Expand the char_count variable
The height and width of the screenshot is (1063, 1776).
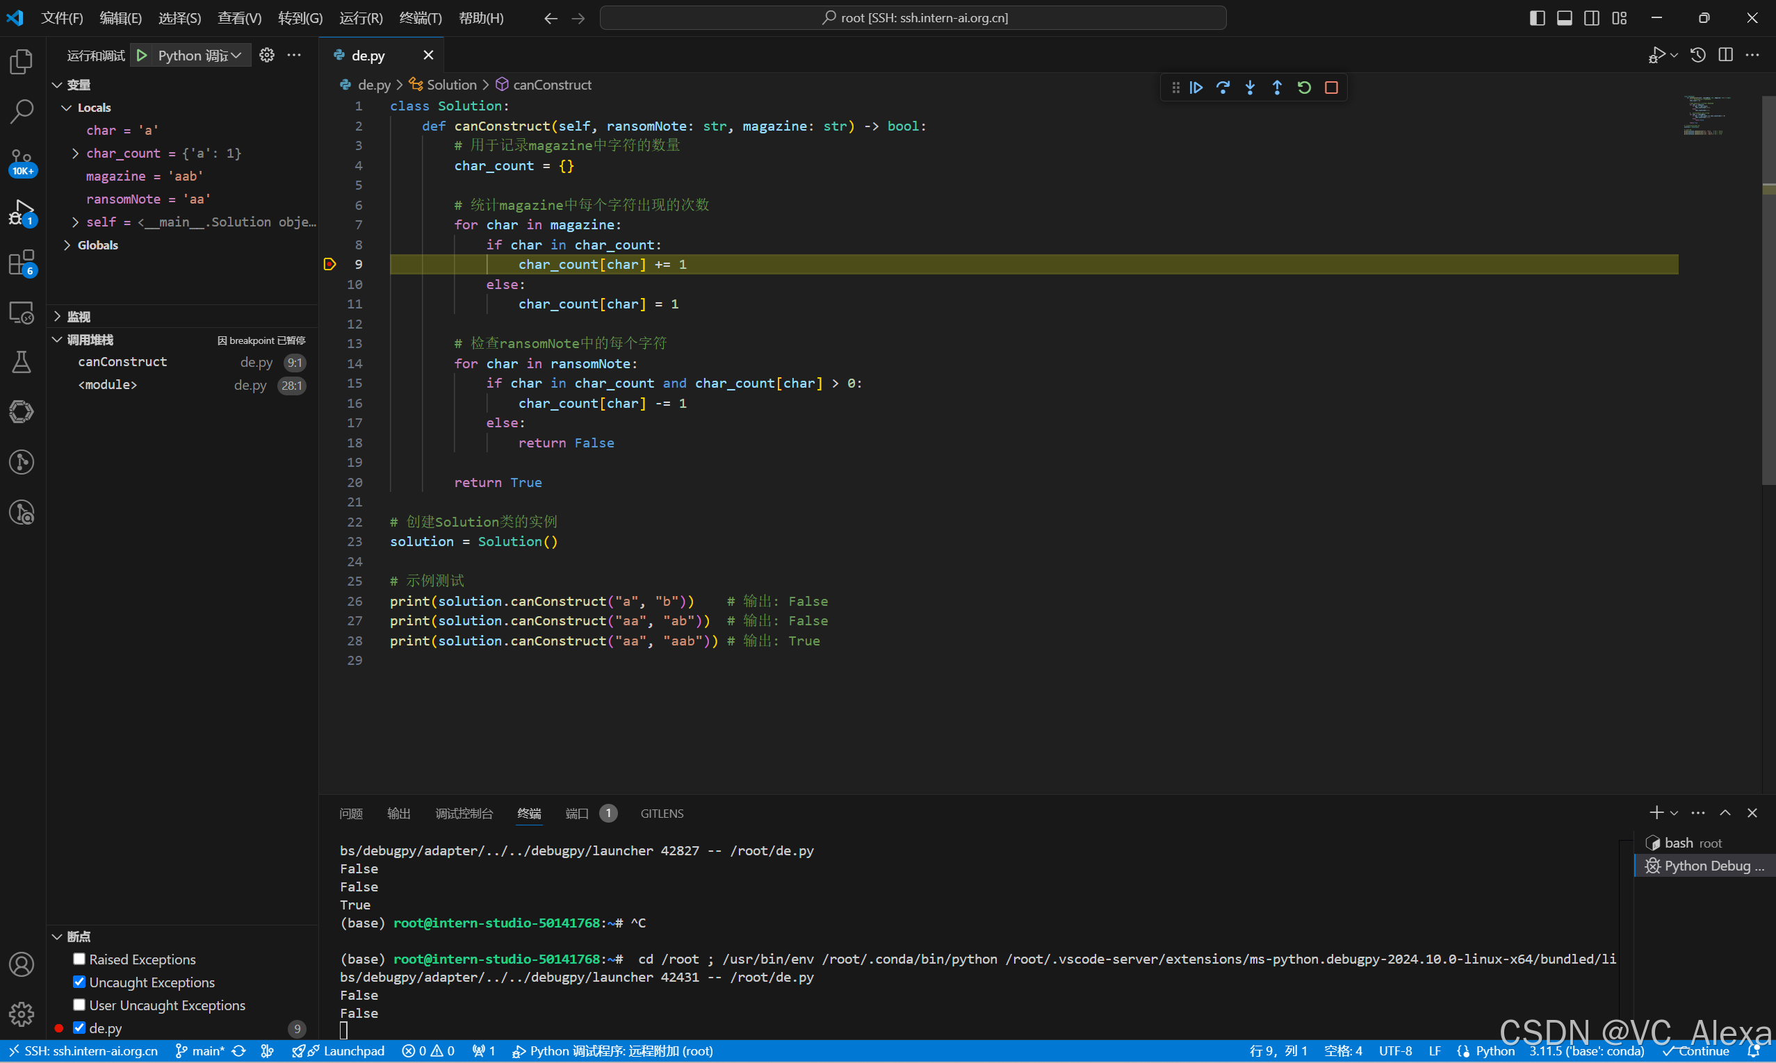coord(76,154)
